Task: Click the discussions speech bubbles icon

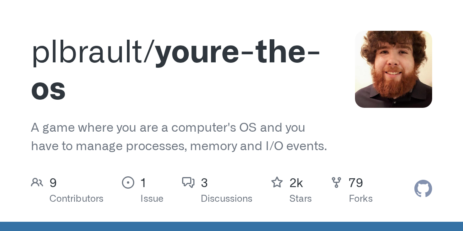Action: point(188,182)
